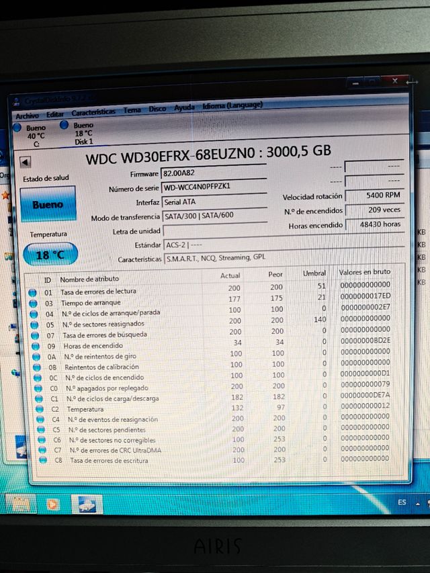Screen dimensions: 430x573
Task: Click the status dot of Reintentos de calibración
Action: [x=37, y=367]
